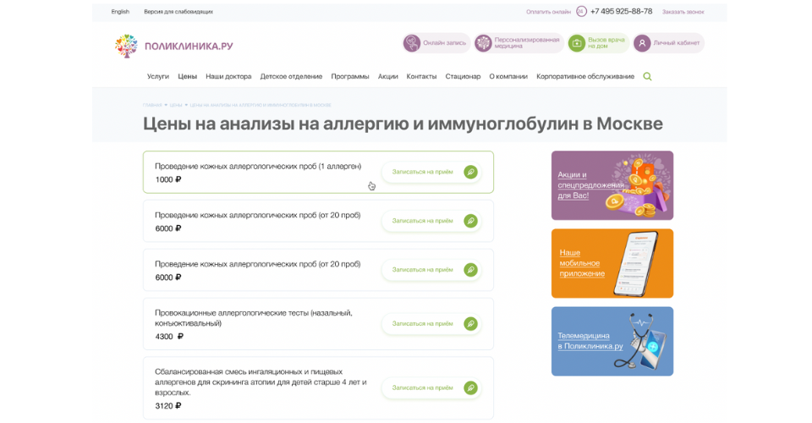
Task: Click the Персонализированная медицина round icon
Action: (x=483, y=43)
